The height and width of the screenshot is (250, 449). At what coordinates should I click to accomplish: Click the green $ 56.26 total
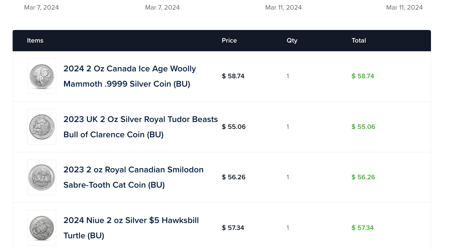point(363,177)
